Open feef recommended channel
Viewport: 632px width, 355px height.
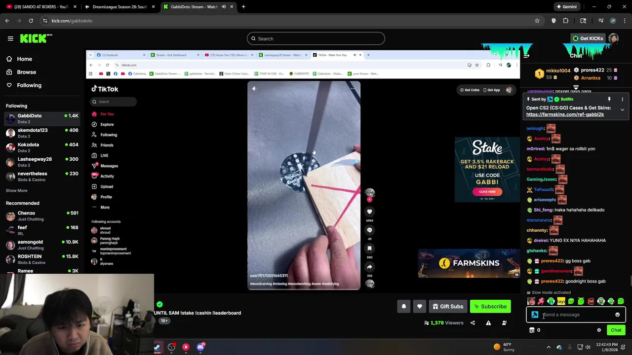[42, 230]
